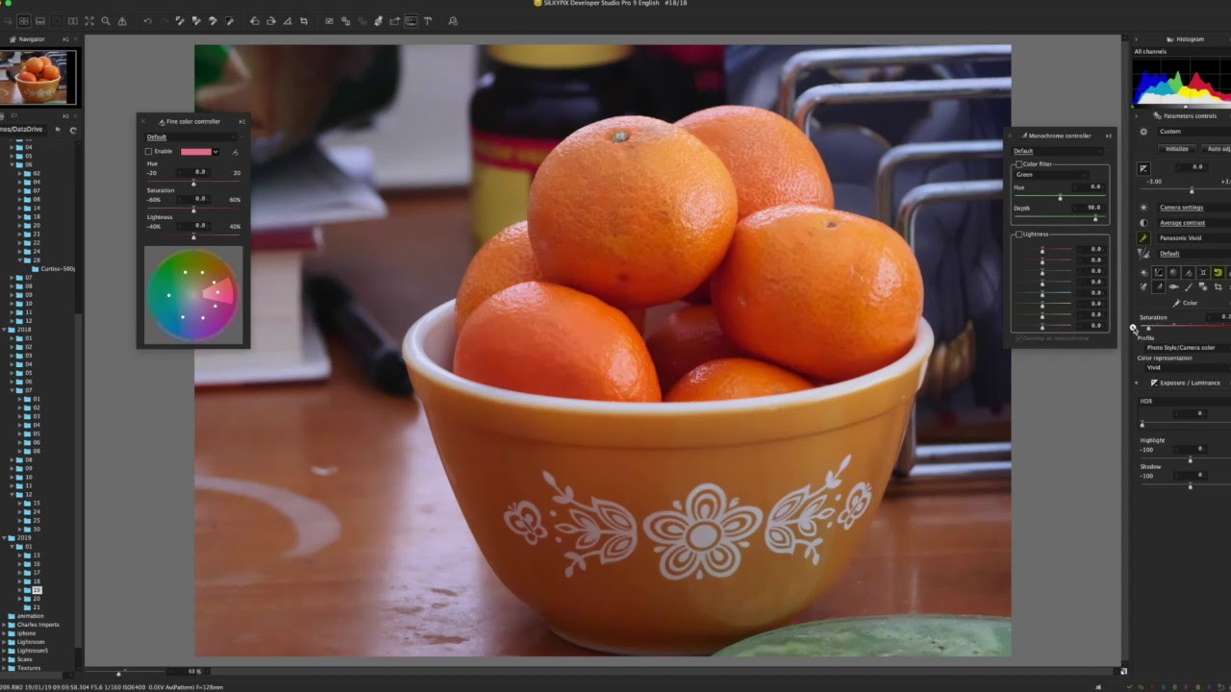This screenshot has height=692, width=1231.
Task: Open Custom taste dropdown in Parameters
Action: tap(1193, 132)
